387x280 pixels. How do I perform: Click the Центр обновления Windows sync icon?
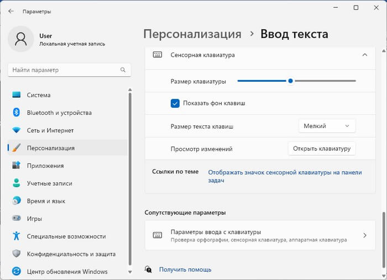[16, 271]
